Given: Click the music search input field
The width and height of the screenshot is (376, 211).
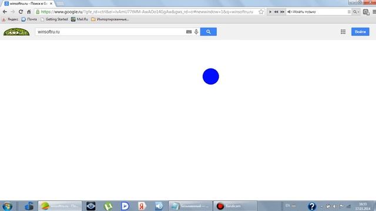Looking at the screenshot, I should pos(319,12).
